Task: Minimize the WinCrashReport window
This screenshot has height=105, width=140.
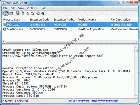Action: (x=121, y=2)
